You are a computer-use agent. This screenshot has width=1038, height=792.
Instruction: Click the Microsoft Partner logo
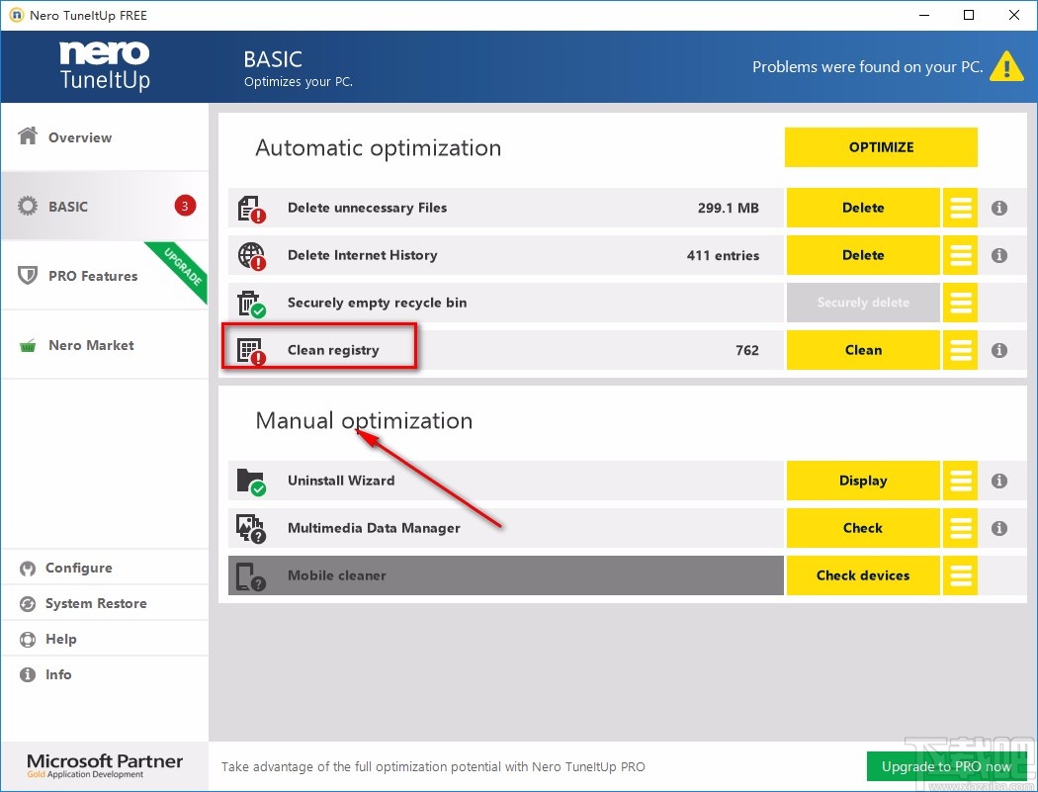tap(105, 765)
